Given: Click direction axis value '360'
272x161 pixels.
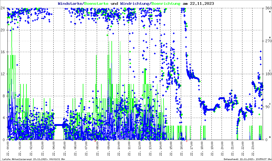Looking at the screenshot, I should coord(269,8).
